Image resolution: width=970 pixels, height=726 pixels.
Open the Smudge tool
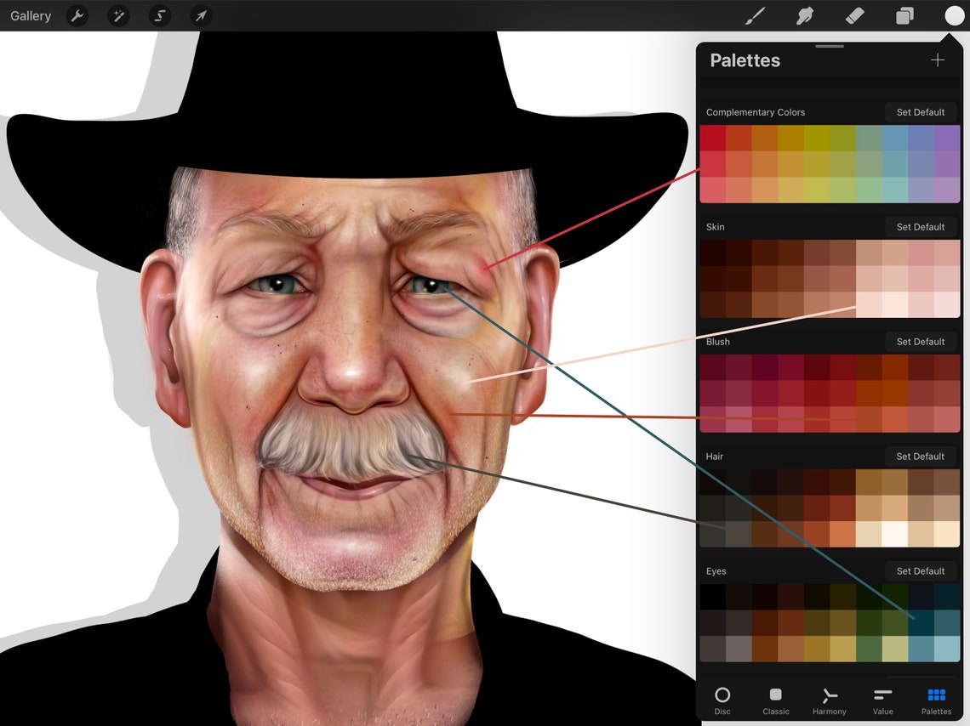(x=804, y=15)
